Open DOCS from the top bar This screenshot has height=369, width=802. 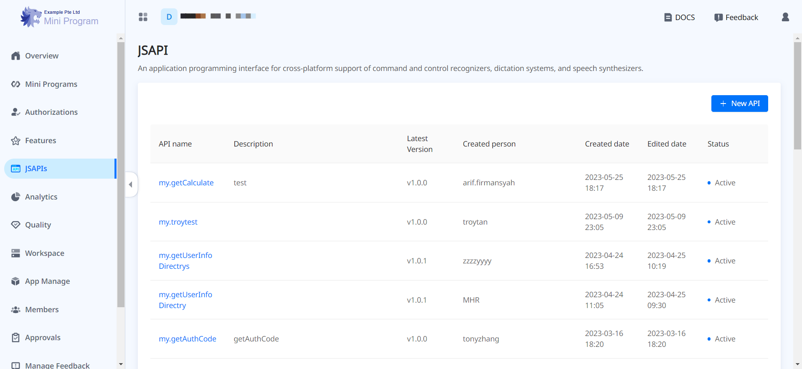pyautogui.click(x=680, y=18)
